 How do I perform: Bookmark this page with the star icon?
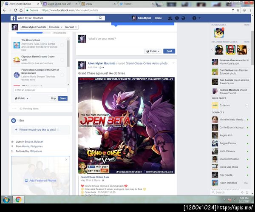pyautogui.click(x=238, y=10)
